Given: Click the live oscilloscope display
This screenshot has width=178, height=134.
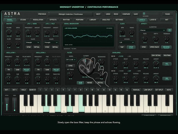Looking at the screenshot, I should (88, 37).
